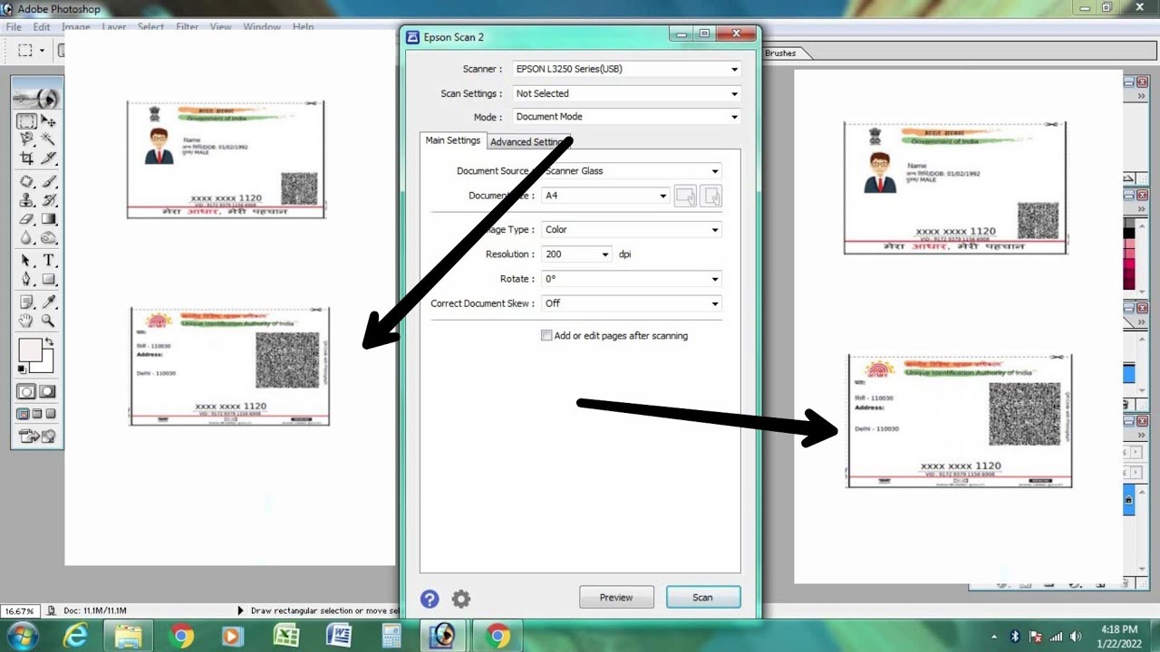Viewport: 1160px width, 652px height.
Task: Open the Correct Document Skew dropdown
Action: [632, 303]
